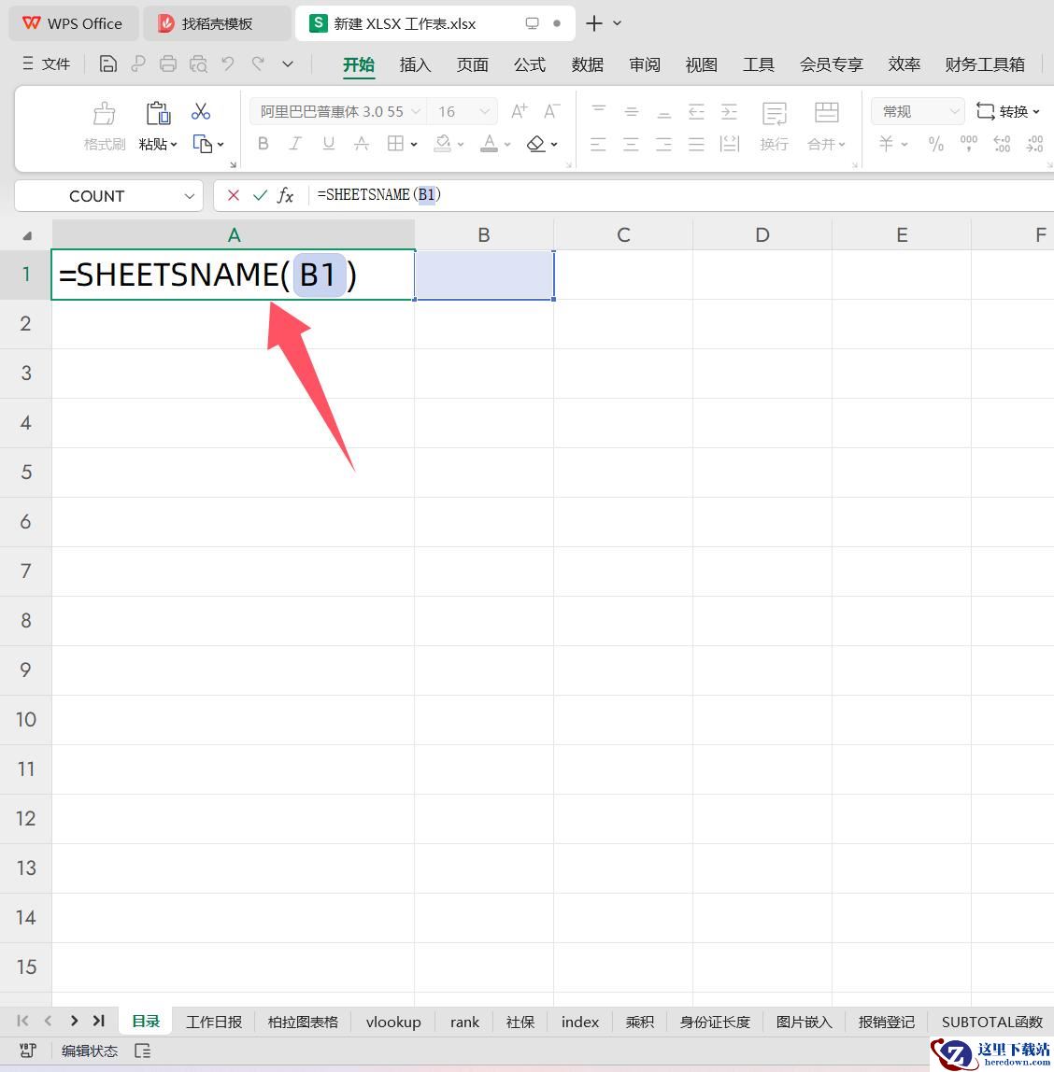
Task: Switch to 数据 ribbon tab
Action: pyautogui.click(x=587, y=65)
